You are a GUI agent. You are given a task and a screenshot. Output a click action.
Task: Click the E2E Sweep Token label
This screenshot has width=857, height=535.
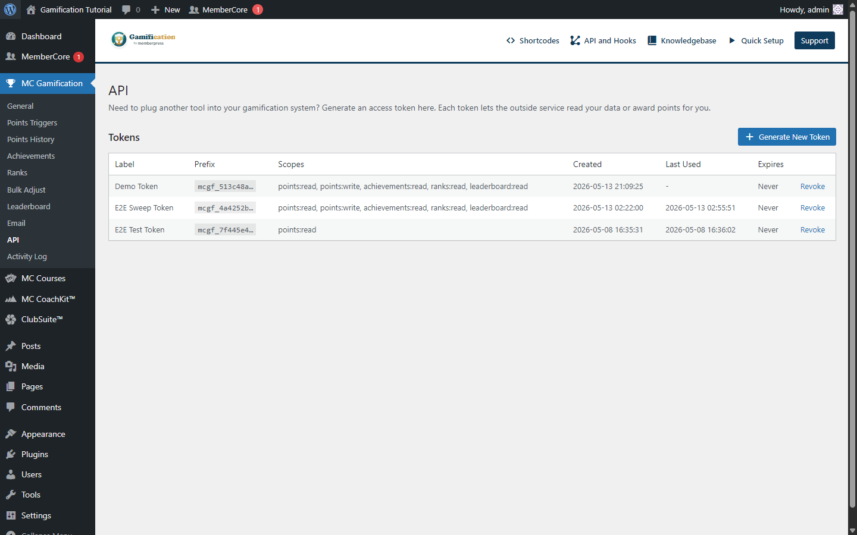point(144,207)
